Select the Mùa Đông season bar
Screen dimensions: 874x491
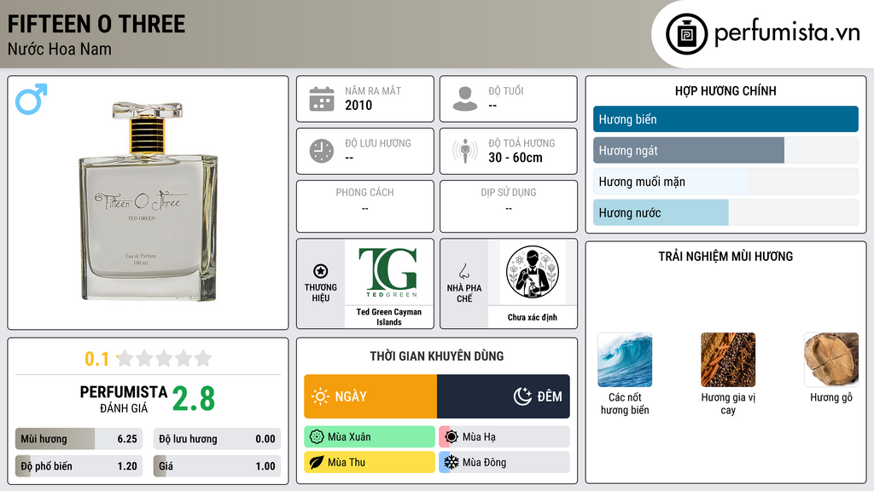504,462
